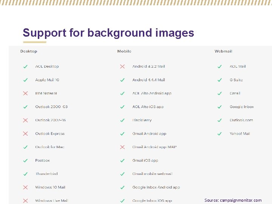Click the green check beside BlackBerry

coord(122,120)
